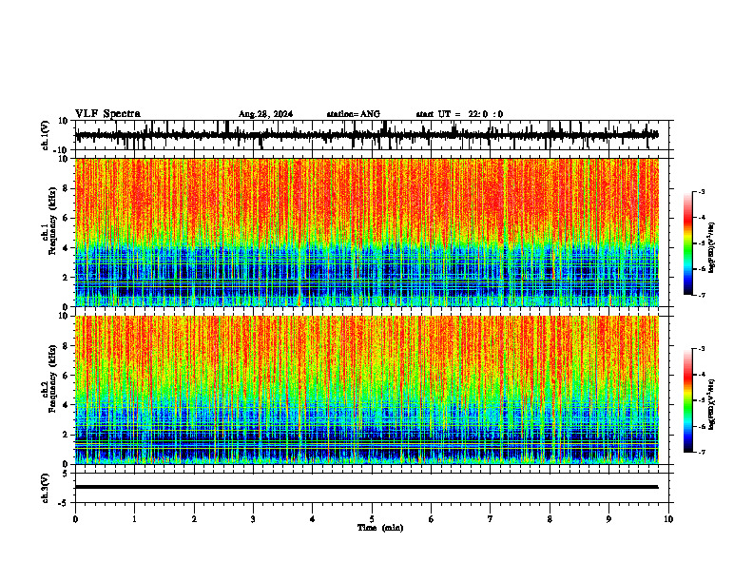Click the ch.1 spectrogram "6" kHz tick label
The image size is (753, 582).
[x=66, y=219]
